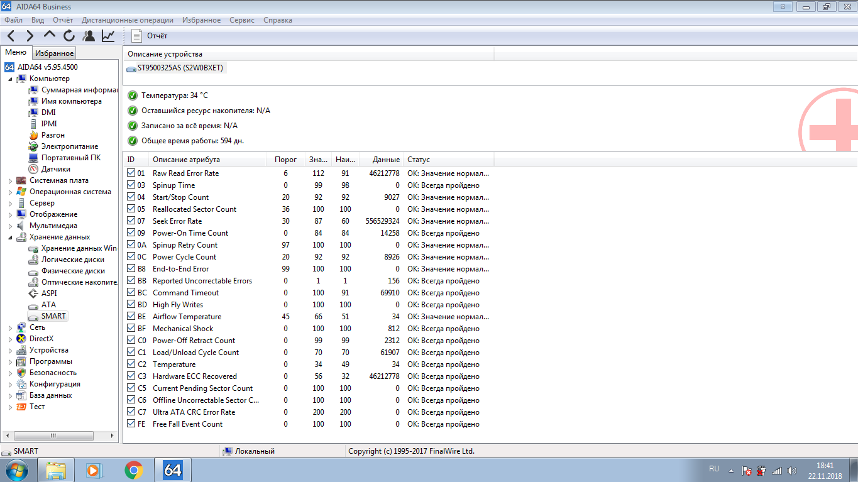Open the Файл menu
858x482 pixels.
click(x=13, y=20)
